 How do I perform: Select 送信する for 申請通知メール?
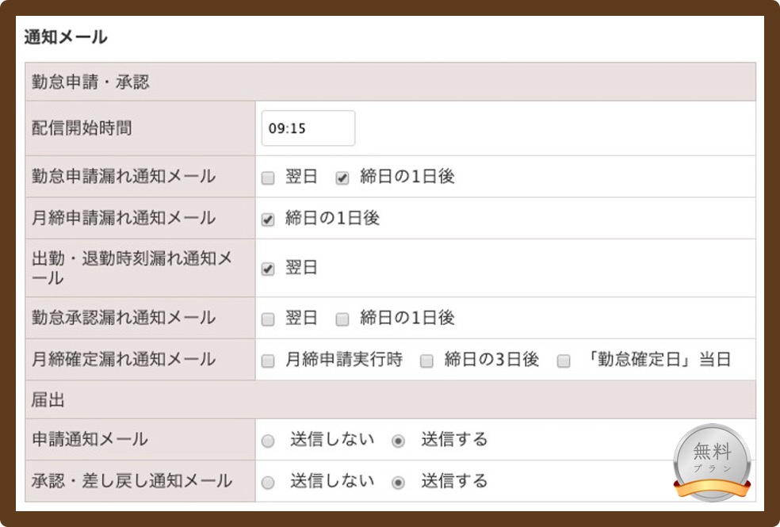point(398,441)
